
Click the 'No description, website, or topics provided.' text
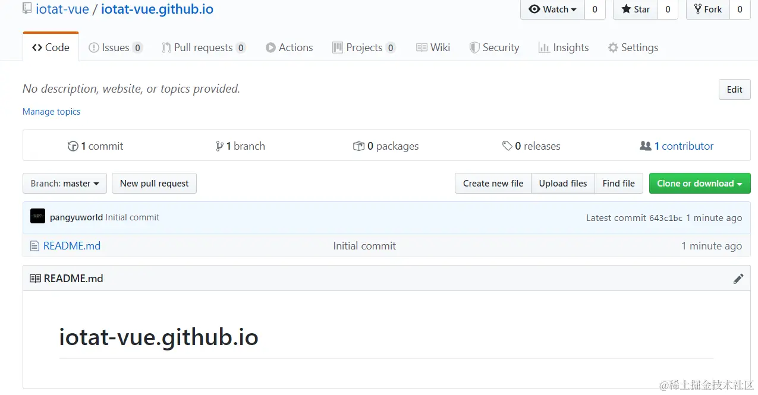coord(131,89)
